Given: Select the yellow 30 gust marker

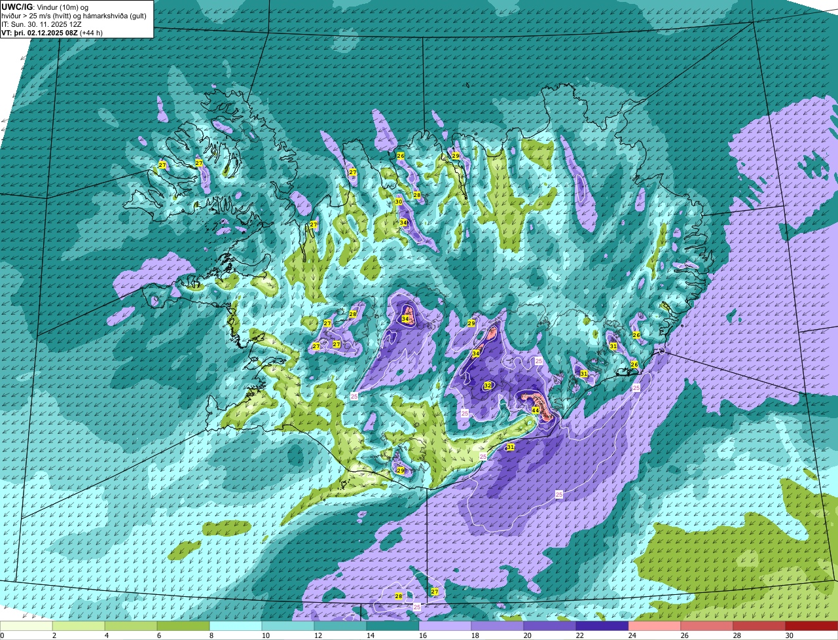Looking at the screenshot, I should tap(399, 202).
